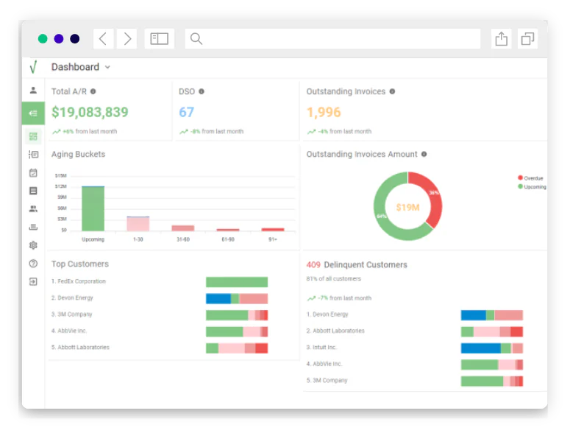The image size is (570, 433).
Task: Click the 1-30 bar in Aging Buckets
Action: click(x=138, y=224)
